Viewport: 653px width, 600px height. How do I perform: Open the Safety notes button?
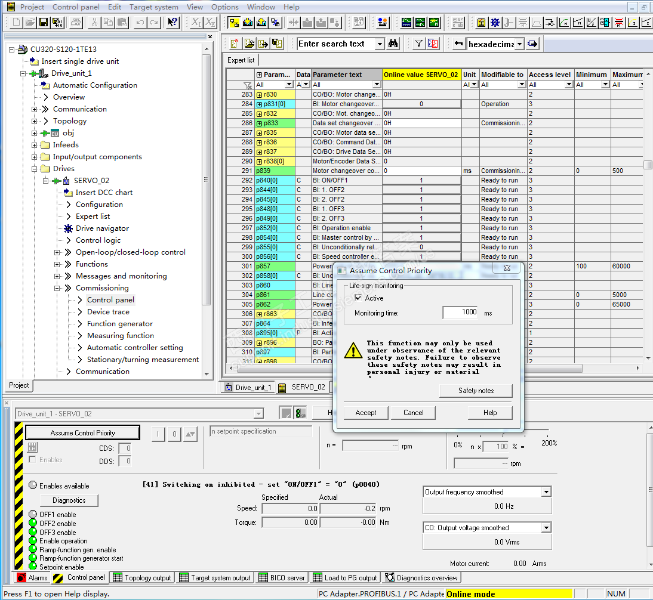tap(476, 391)
